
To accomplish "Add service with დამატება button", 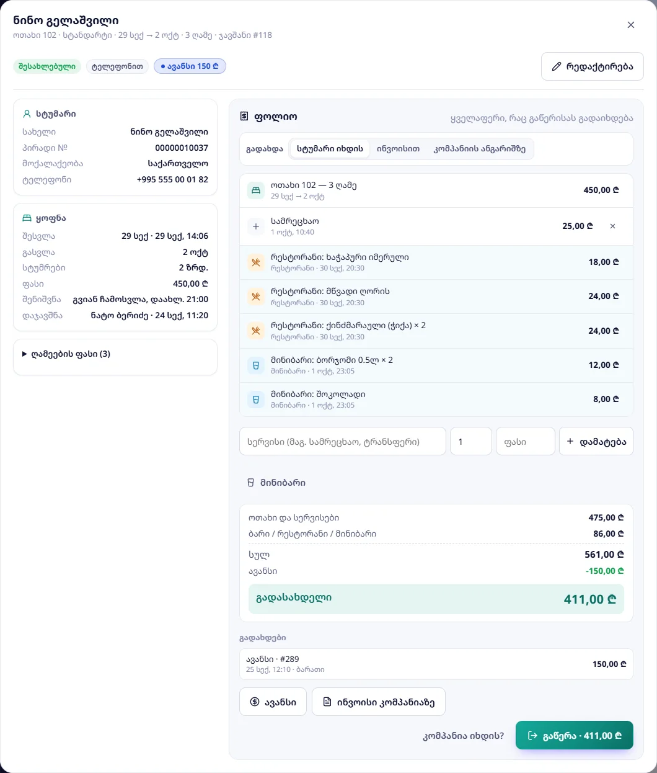I will point(596,442).
